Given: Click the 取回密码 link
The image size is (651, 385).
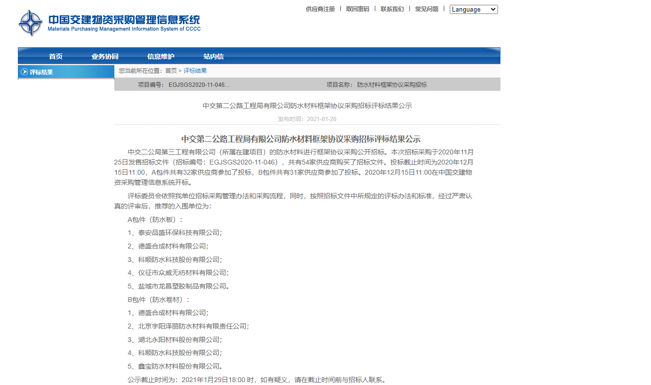Looking at the screenshot, I should [x=358, y=9].
